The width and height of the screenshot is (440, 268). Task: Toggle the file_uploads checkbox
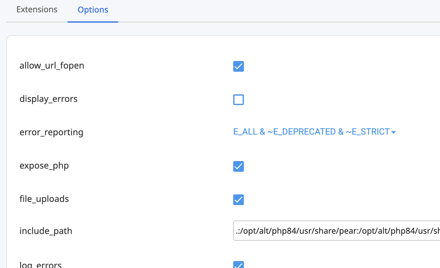[x=239, y=200]
